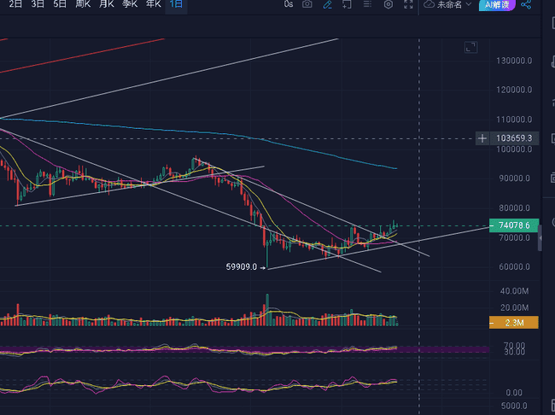
Task: Collapse the right side panel handle
Action: pos(540,237)
